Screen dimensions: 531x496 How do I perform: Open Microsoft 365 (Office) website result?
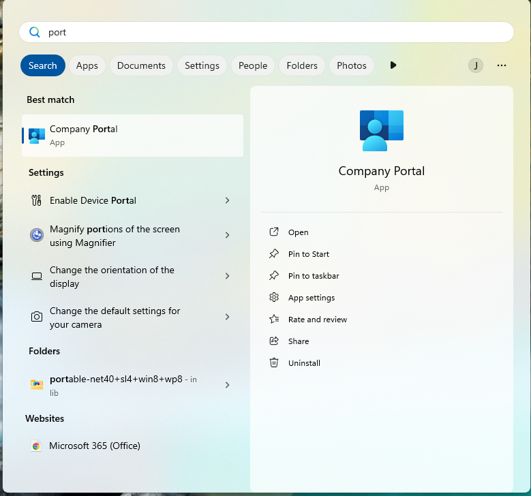tap(95, 446)
